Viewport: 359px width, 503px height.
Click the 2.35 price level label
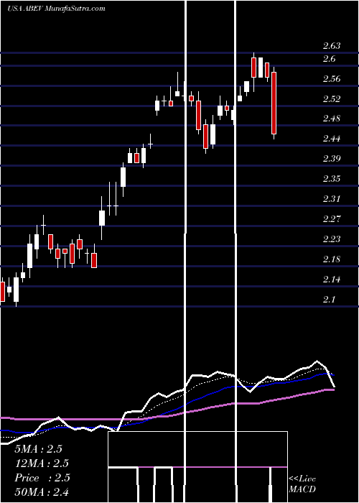coord(332,179)
